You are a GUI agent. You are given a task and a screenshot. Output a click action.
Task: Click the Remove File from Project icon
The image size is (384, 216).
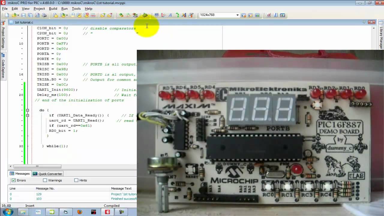point(110,15)
